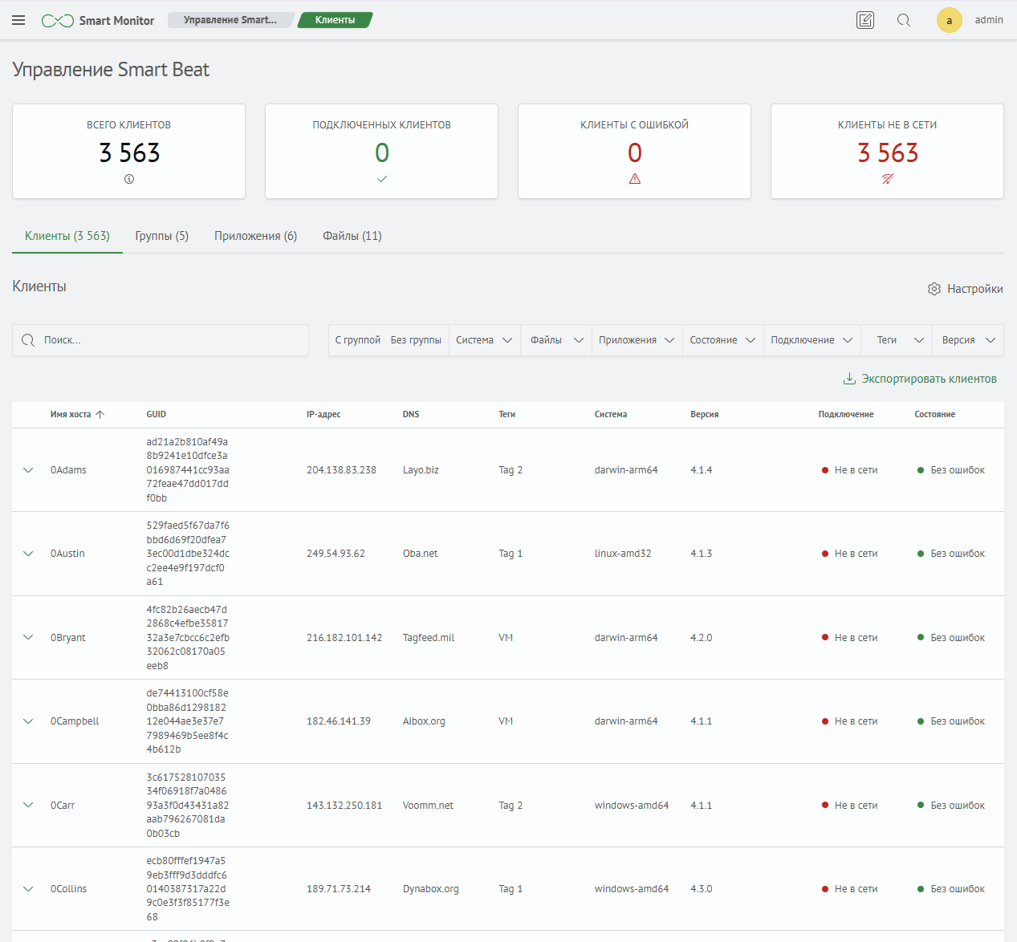Switch to the Группы (5) tab

[x=162, y=236]
